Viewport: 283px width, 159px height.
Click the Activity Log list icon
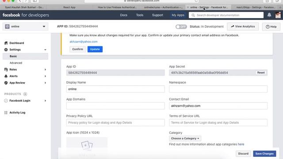pyautogui.click(x=6, y=113)
